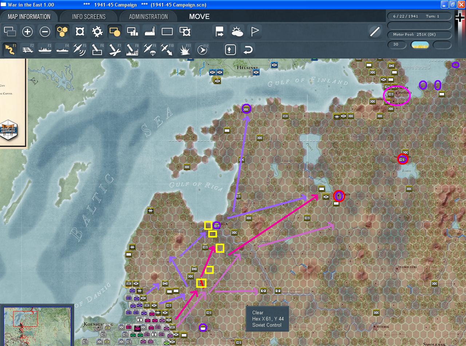This screenshot has height=346, width=466.
Task: Click the plain rectangle toolbar icon
Action: pos(167,32)
